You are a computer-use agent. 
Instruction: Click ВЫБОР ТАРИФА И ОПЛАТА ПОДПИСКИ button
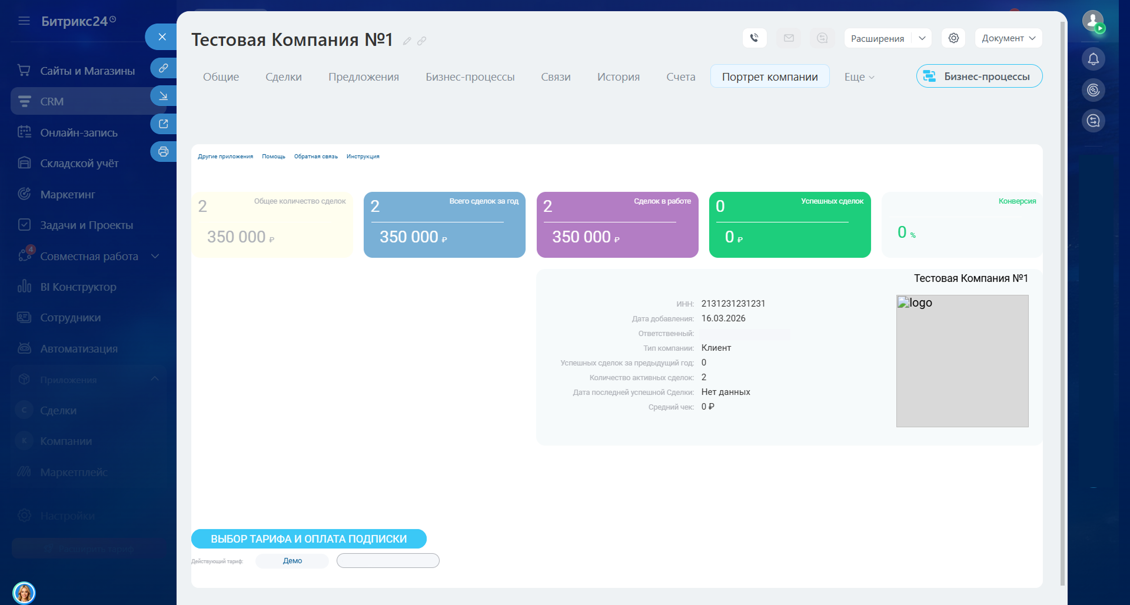coord(308,539)
